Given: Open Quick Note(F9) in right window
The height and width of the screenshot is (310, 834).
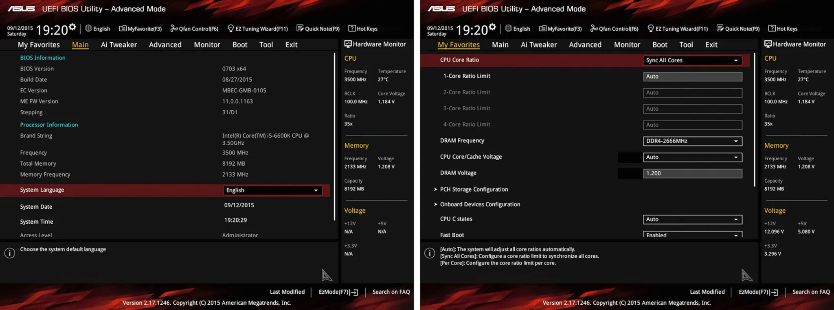Looking at the screenshot, I should (738, 28).
